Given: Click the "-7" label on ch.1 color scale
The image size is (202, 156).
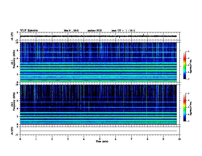Looking at the screenshot, I should pyautogui.click(x=188, y=79).
